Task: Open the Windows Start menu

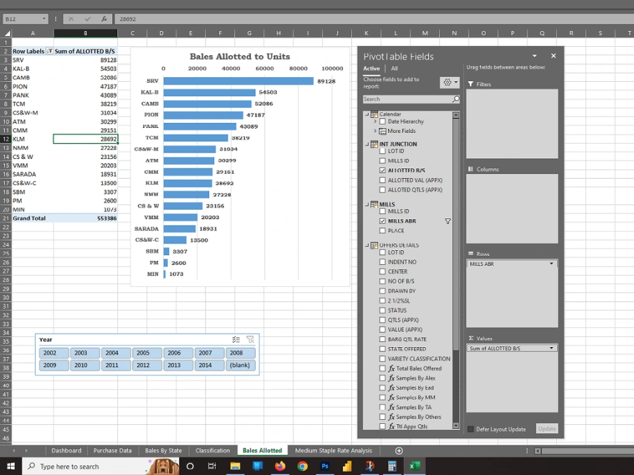Action: pos(11,466)
